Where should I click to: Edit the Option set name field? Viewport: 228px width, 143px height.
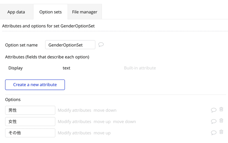[x=70, y=45]
